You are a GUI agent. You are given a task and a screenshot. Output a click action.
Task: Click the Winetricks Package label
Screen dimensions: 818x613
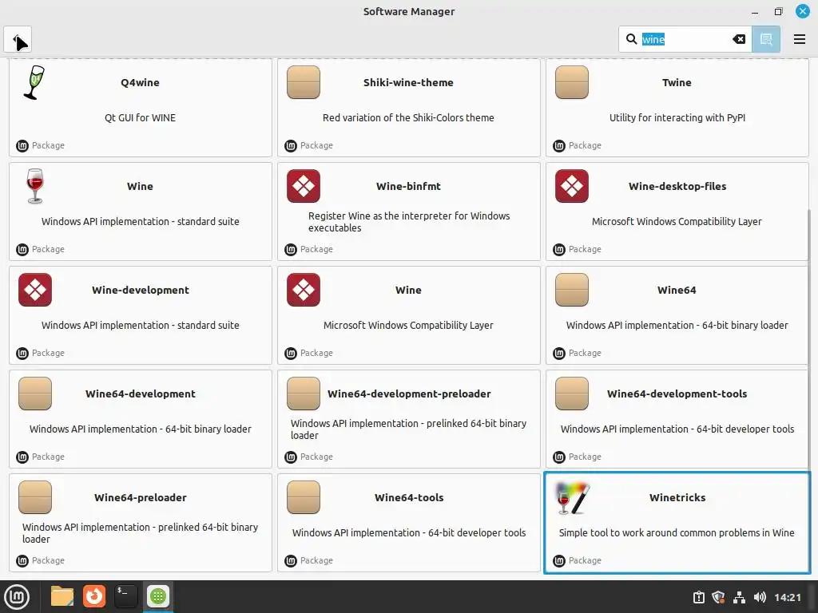(585, 560)
